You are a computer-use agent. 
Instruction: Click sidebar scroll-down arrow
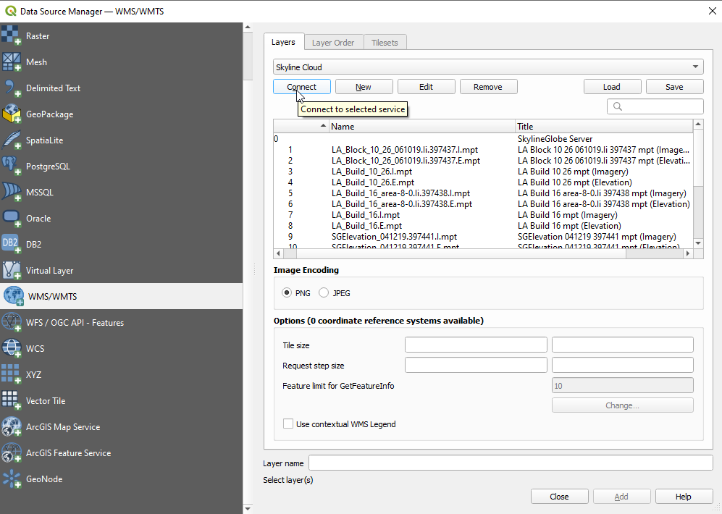tap(248, 508)
